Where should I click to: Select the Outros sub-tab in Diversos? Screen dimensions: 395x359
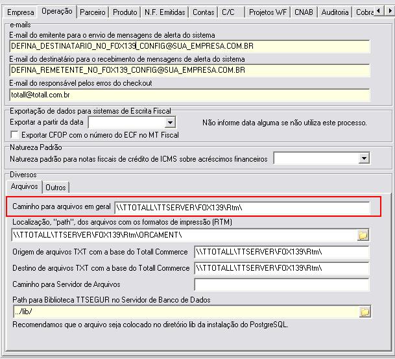pyautogui.click(x=56, y=188)
